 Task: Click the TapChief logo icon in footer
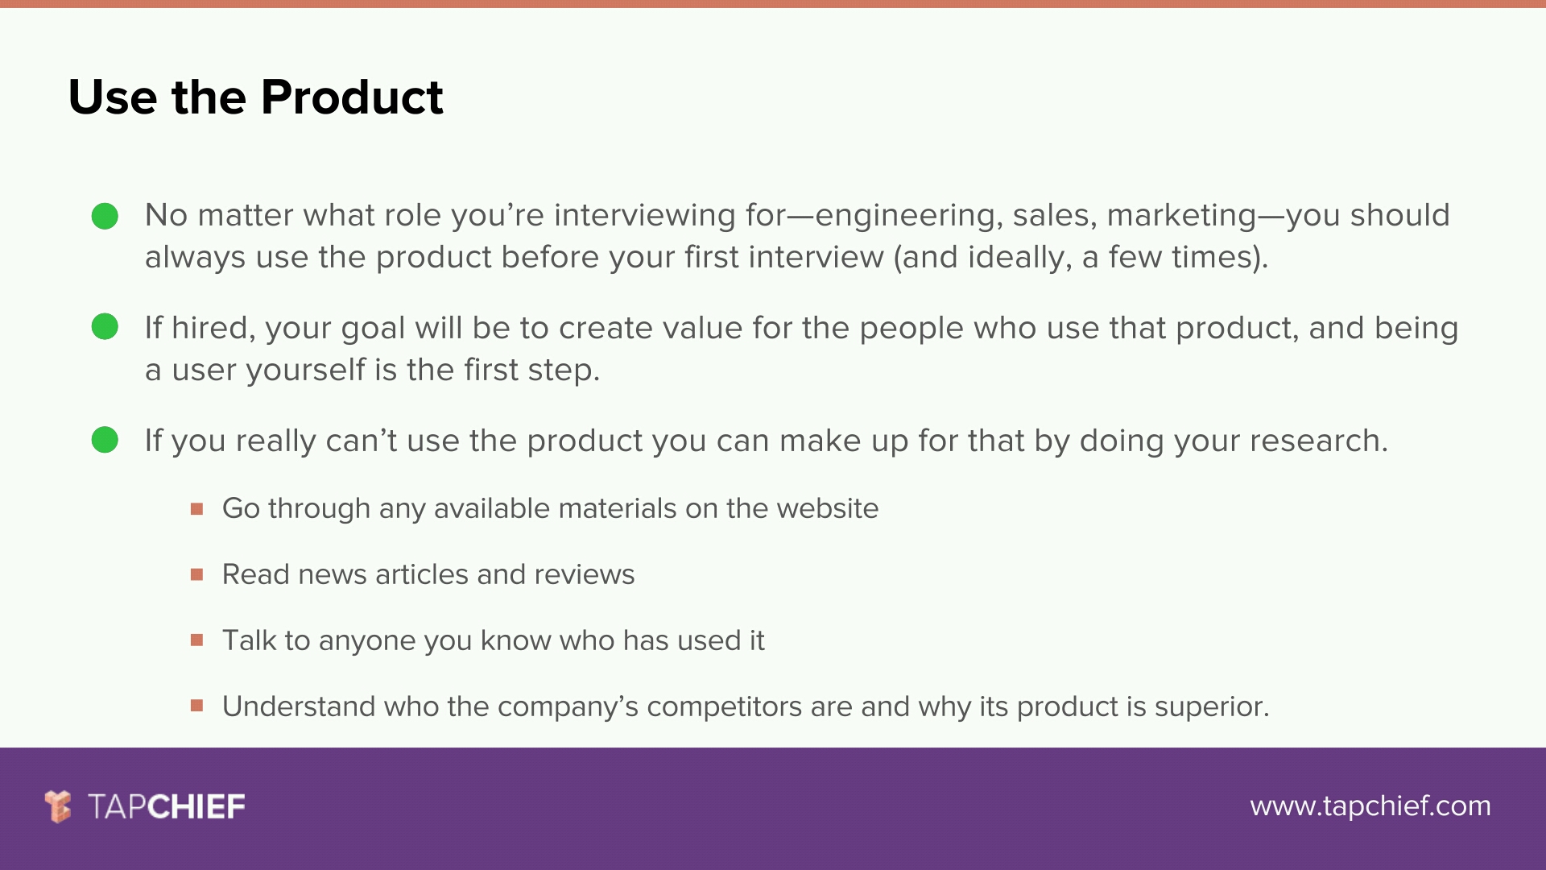[x=58, y=806]
